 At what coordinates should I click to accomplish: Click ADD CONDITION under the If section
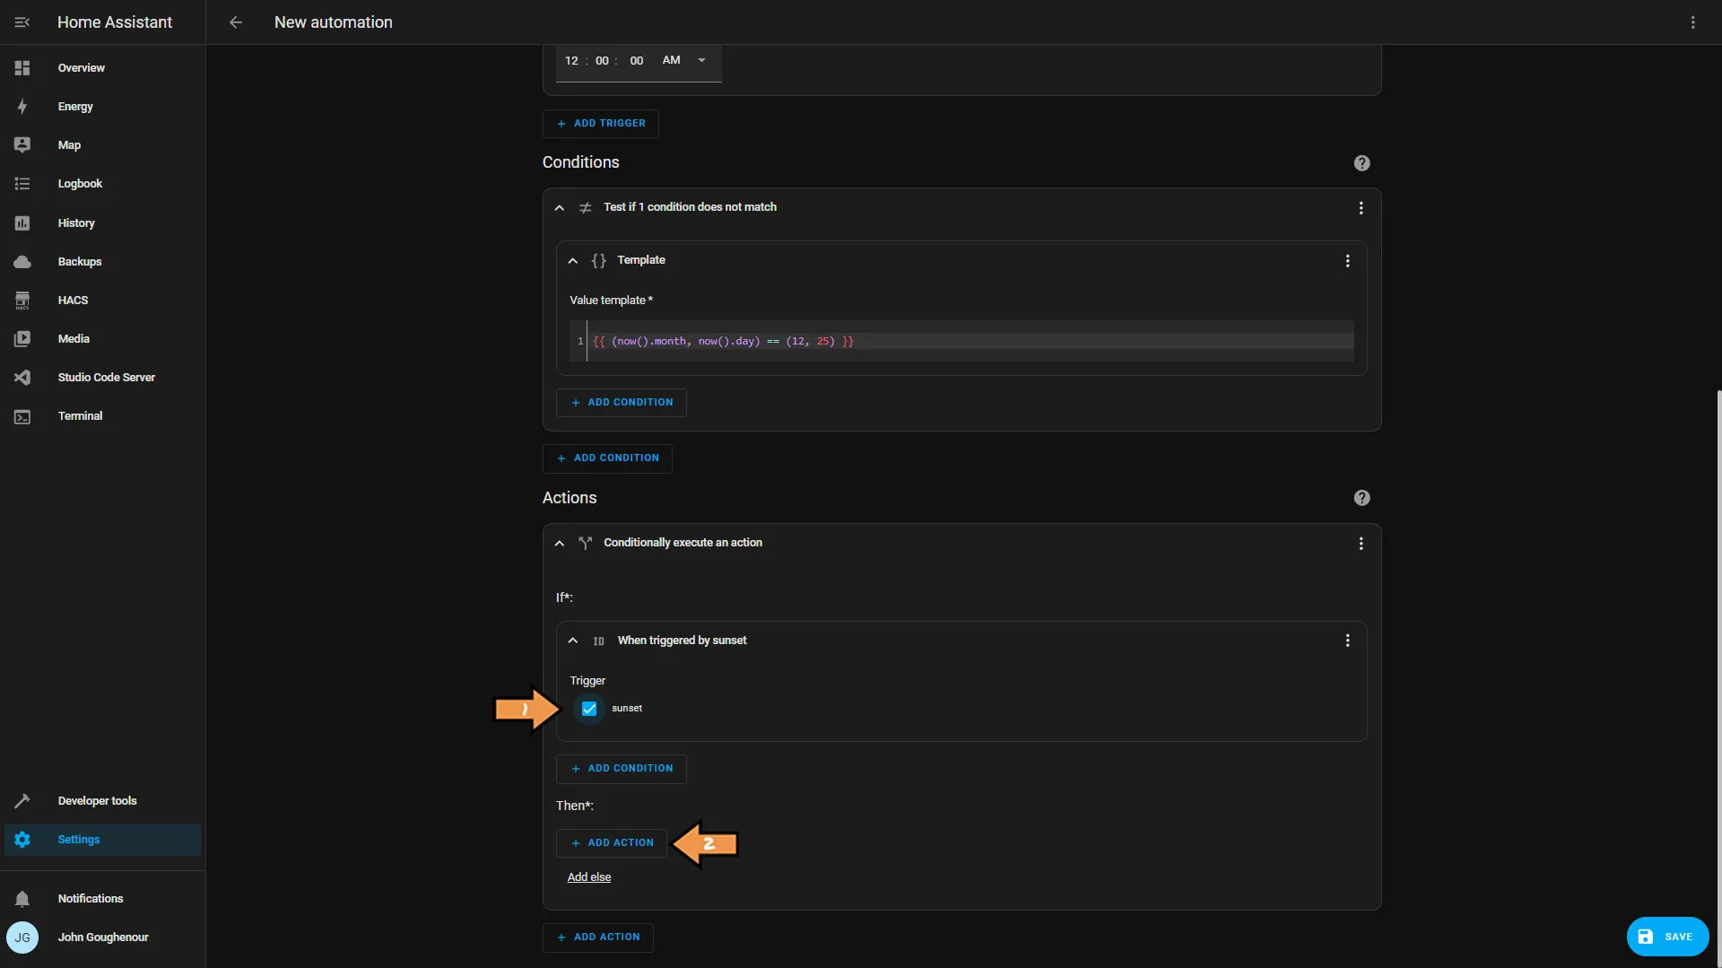622,769
